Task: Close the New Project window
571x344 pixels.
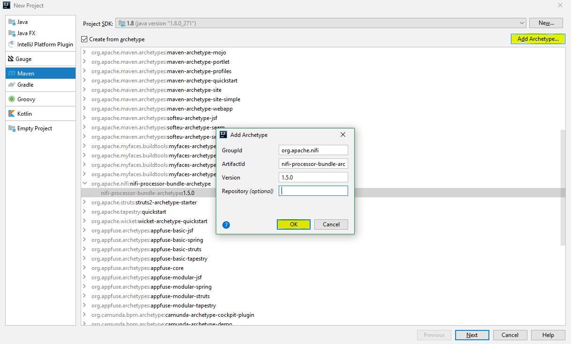Action: point(560,6)
